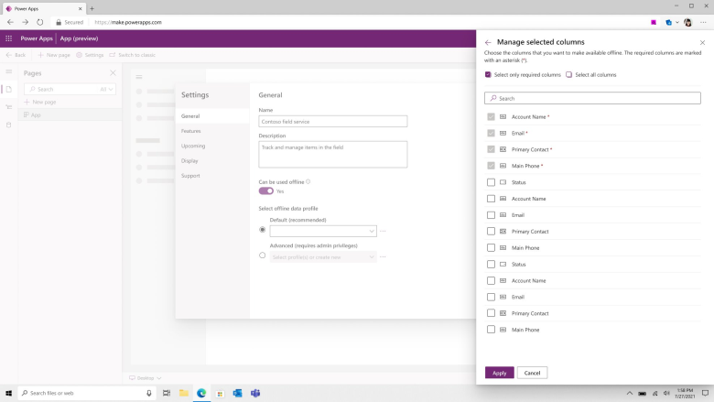Click the browser address bar URL
714x402 pixels.
[128, 22]
